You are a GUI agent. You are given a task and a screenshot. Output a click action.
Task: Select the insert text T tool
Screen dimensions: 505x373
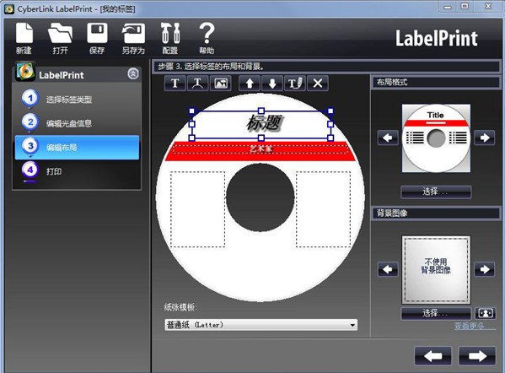[x=175, y=84]
